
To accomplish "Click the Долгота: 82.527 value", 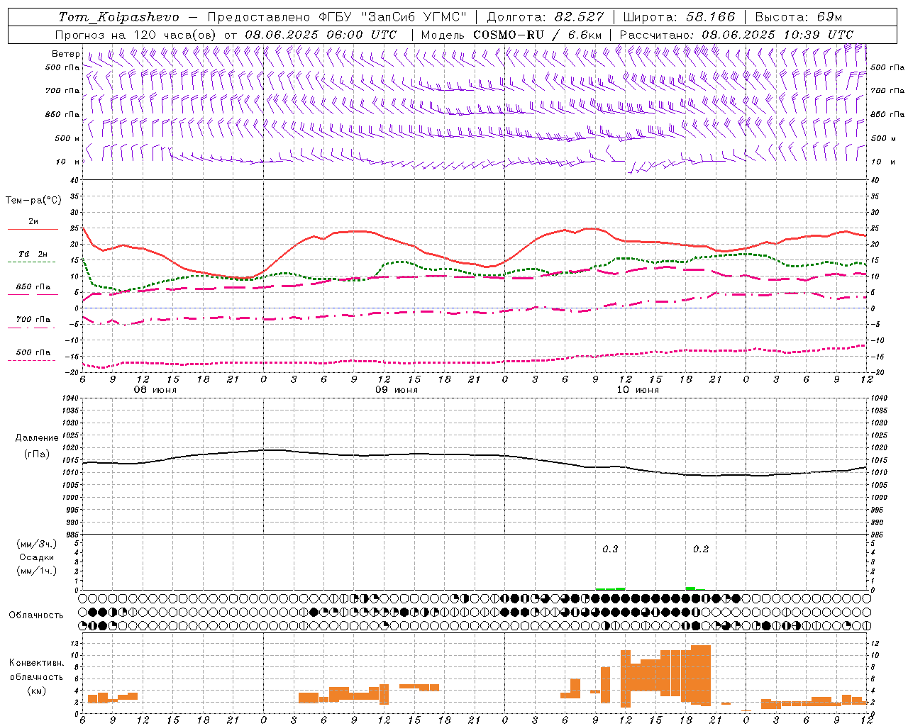I will click(x=546, y=16).
